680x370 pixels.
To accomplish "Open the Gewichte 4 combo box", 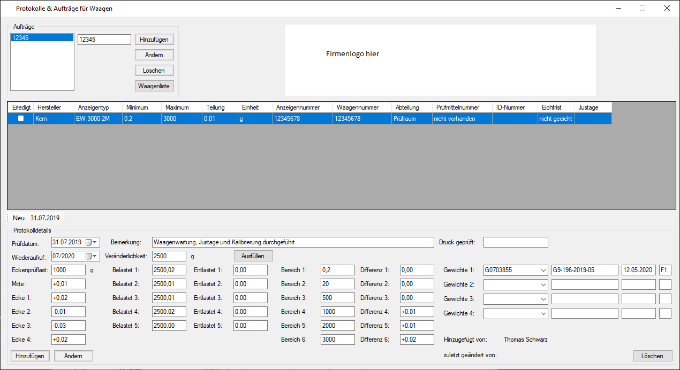I will tap(542, 313).
